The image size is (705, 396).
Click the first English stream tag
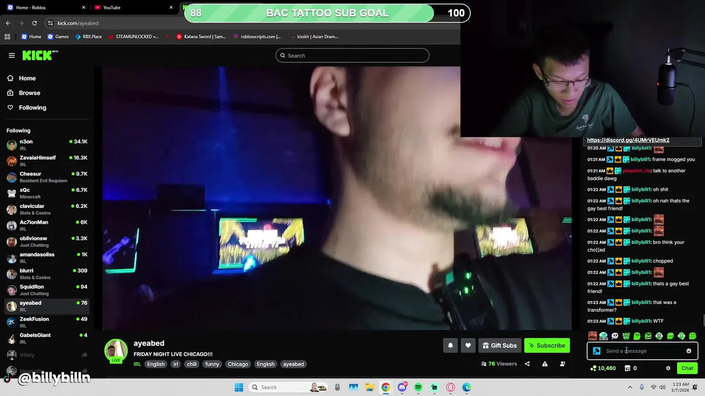click(x=156, y=364)
